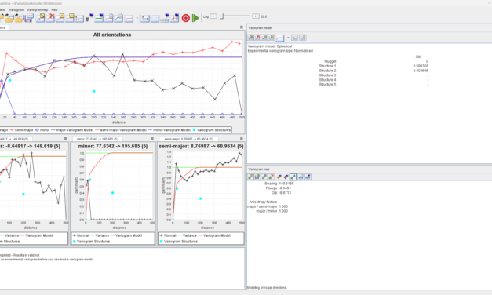Click Variogram Structures legend in All orientations

point(212,130)
